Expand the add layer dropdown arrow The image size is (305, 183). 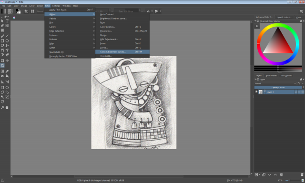point(259,174)
